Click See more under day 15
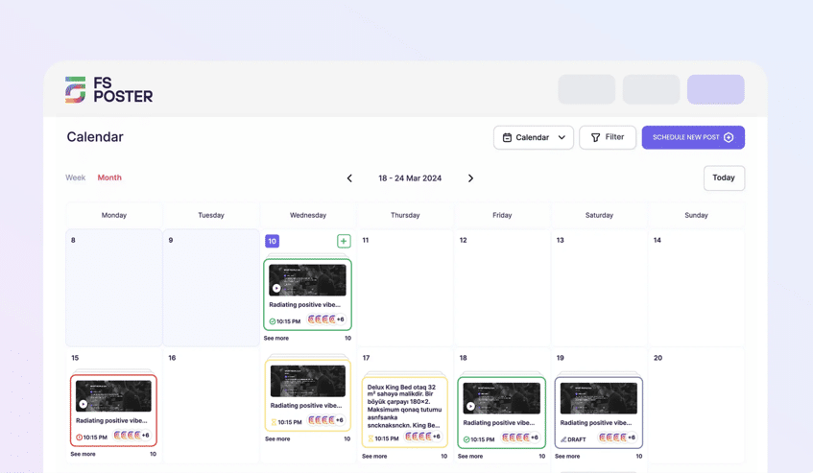Image resolution: width=813 pixels, height=473 pixels. pos(83,454)
